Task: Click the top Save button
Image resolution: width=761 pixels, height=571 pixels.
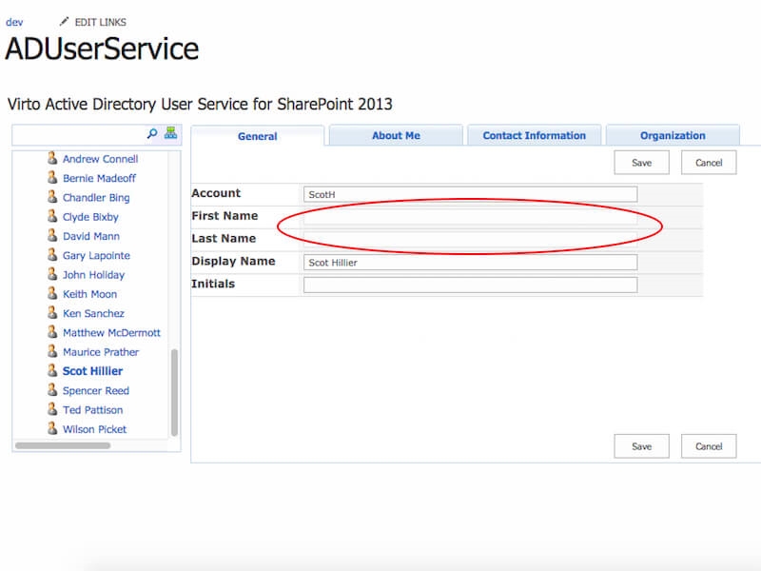Action: click(641, 163)
